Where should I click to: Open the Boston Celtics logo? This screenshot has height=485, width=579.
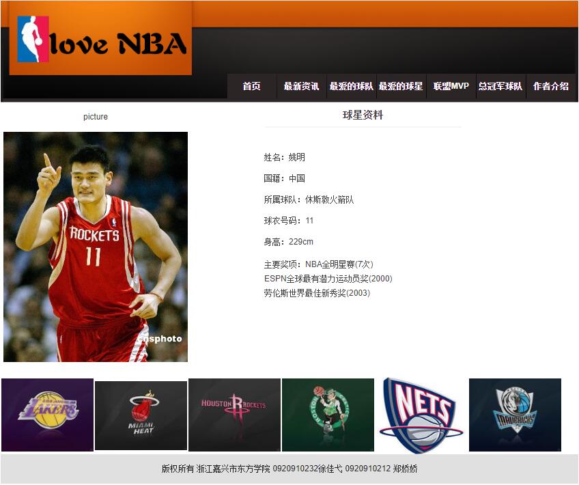[x=328, y=415]
